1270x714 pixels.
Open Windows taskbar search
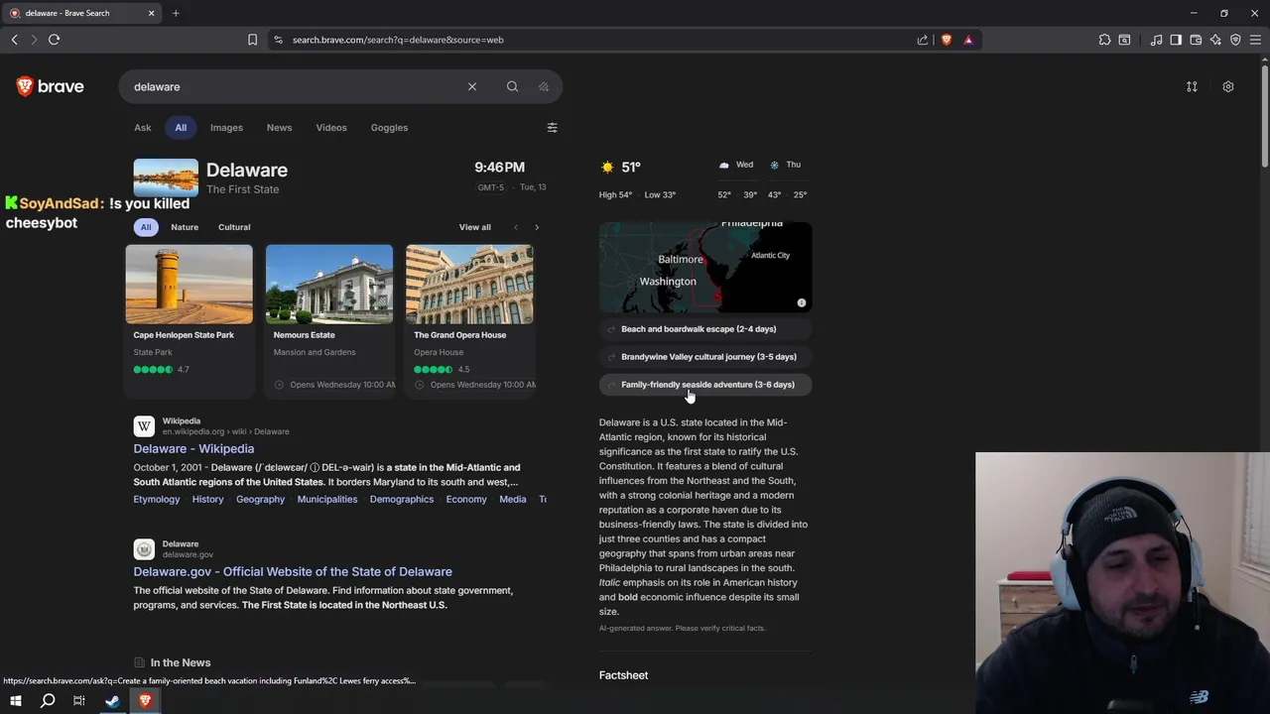click(48, 700)
